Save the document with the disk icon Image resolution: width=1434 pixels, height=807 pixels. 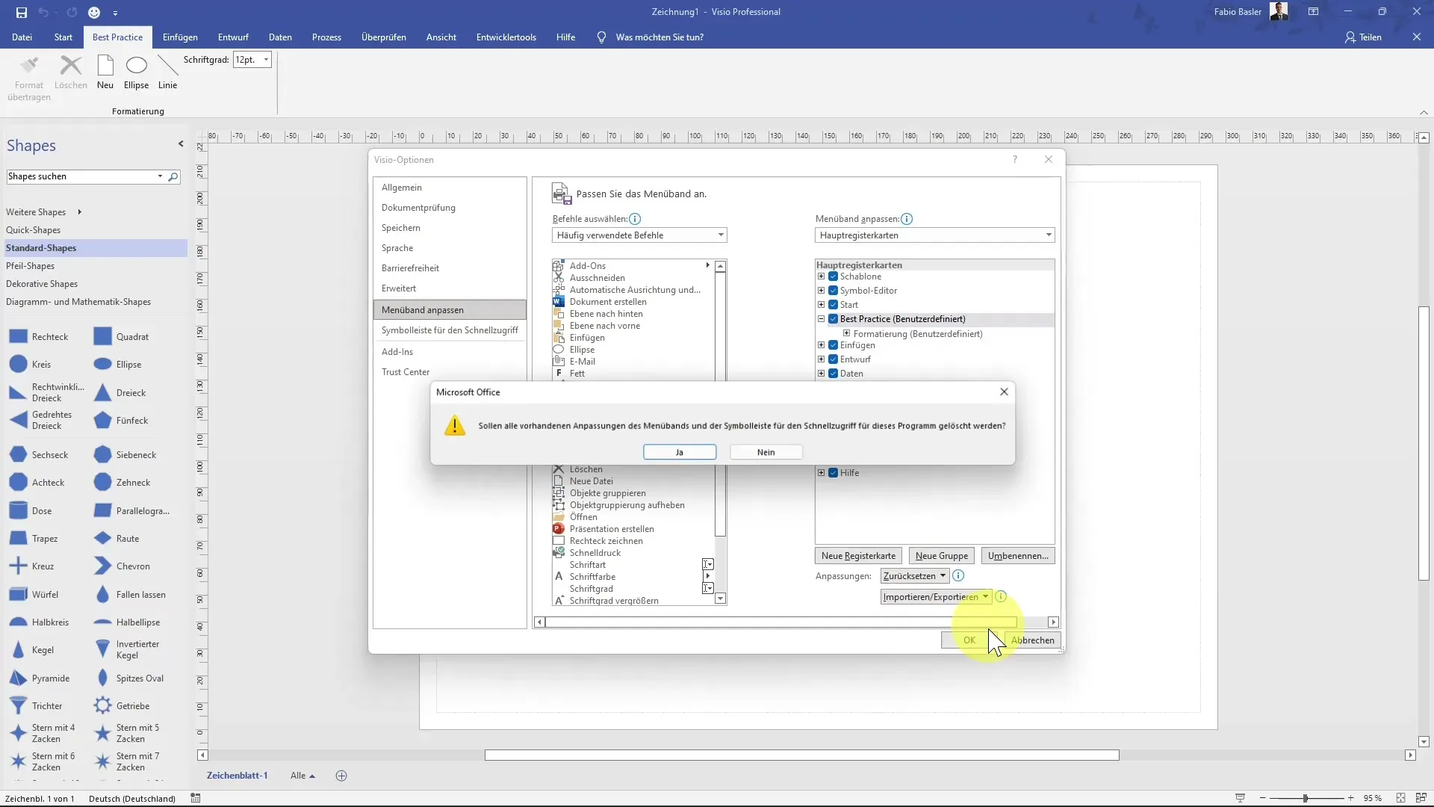(22, 12)
